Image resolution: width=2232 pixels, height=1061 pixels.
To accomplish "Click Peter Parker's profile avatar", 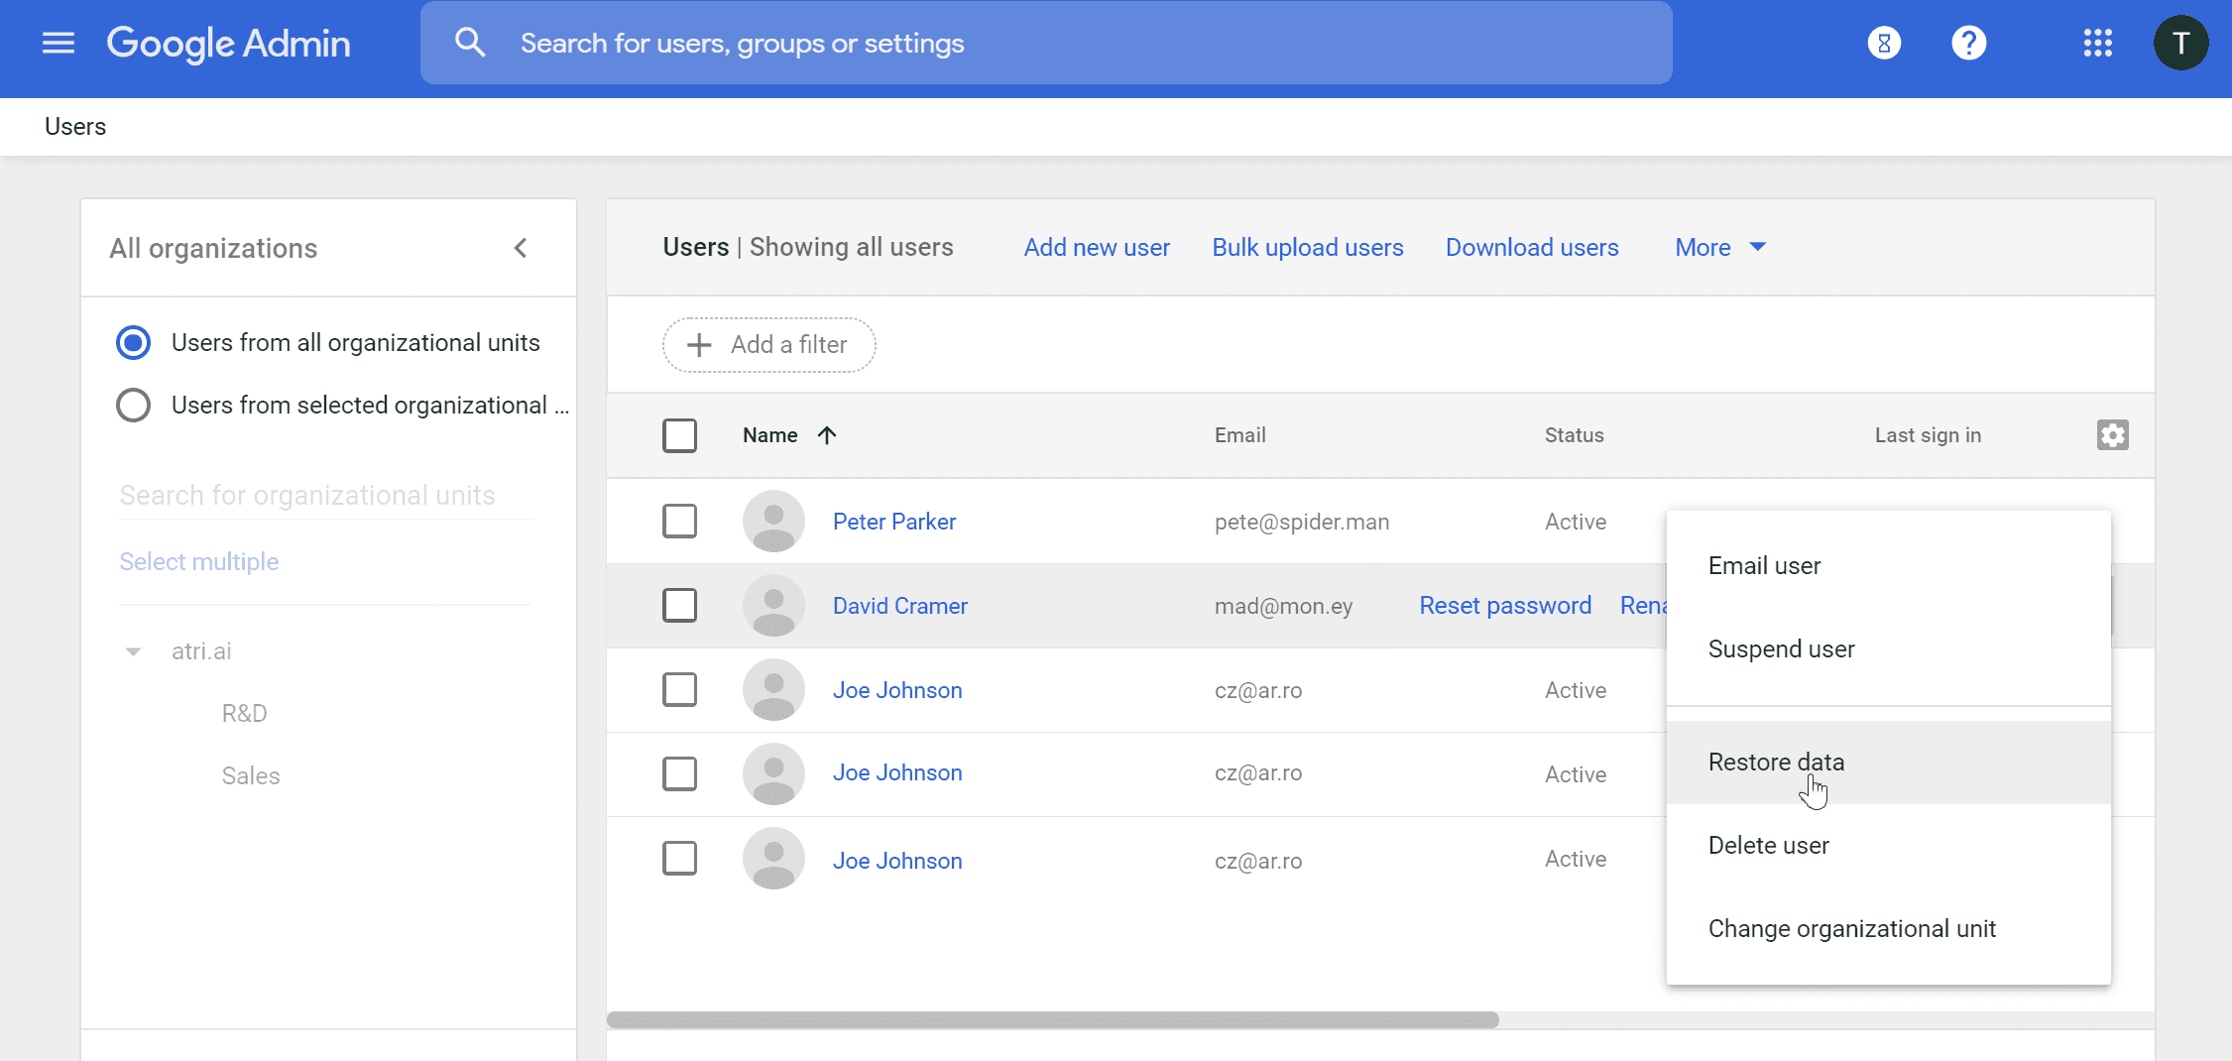I will (773, 522).
